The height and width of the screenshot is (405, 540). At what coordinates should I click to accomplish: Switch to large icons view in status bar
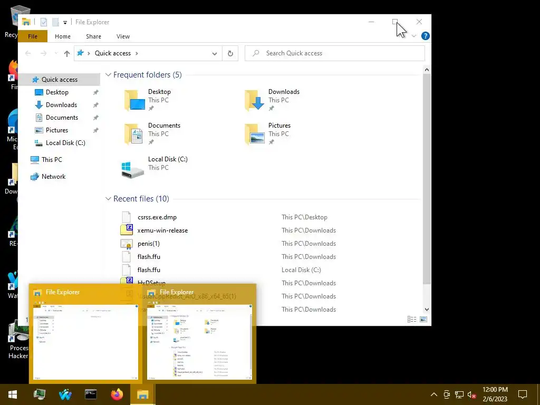(x=423, y=319)
